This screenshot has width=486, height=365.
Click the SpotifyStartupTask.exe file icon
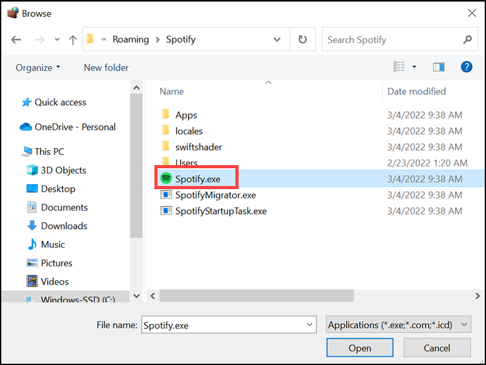click(166, 211)
